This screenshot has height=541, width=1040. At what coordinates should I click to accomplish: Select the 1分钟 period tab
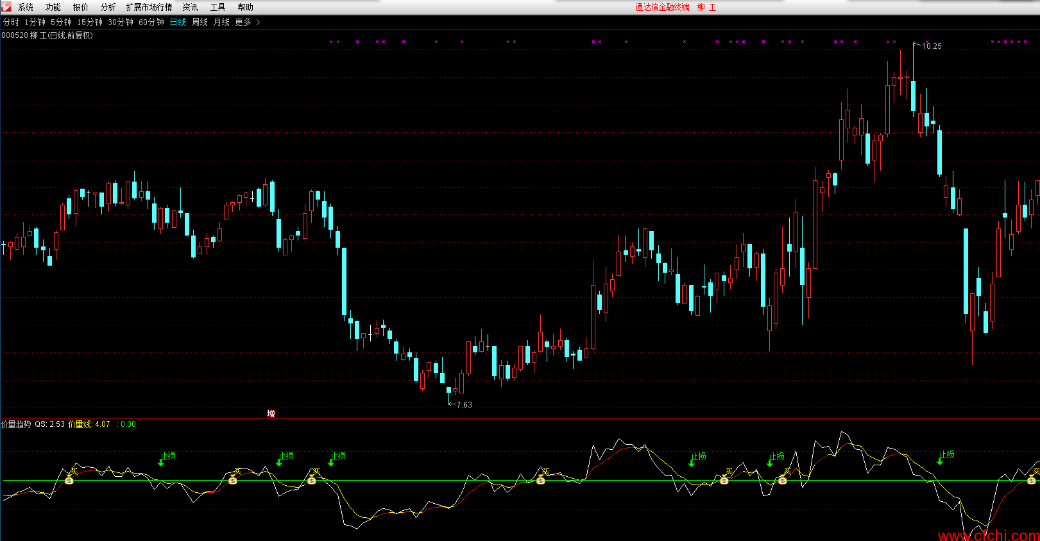point(35,22)
